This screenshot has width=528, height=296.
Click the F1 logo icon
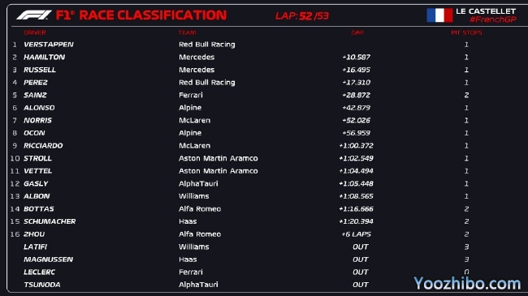tap(34, 15)
